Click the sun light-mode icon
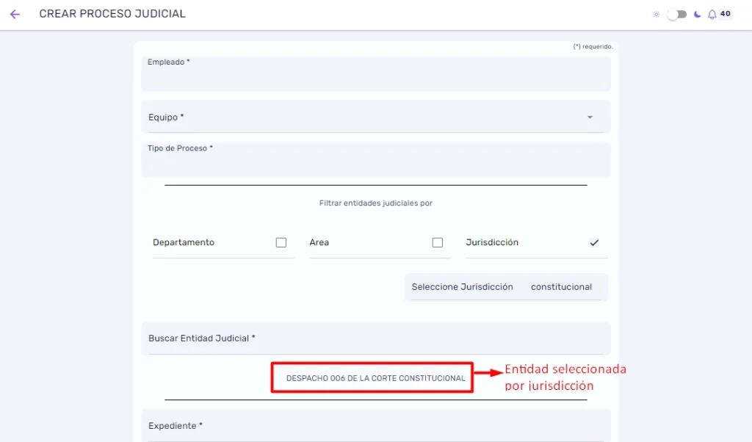The image size is (752, 442). (x=657, y=15)
